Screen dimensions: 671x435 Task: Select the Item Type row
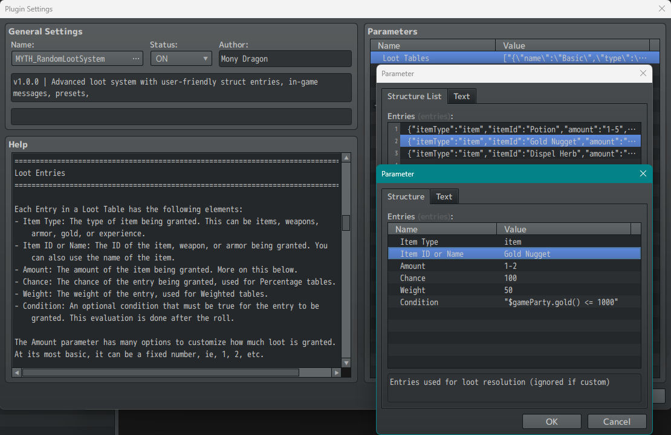click(x=514, y=242)
